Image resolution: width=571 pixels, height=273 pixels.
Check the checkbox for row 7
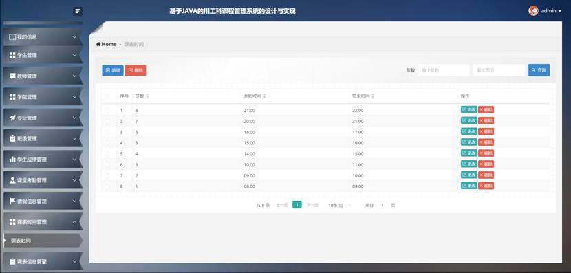click(x=107, y=176)
